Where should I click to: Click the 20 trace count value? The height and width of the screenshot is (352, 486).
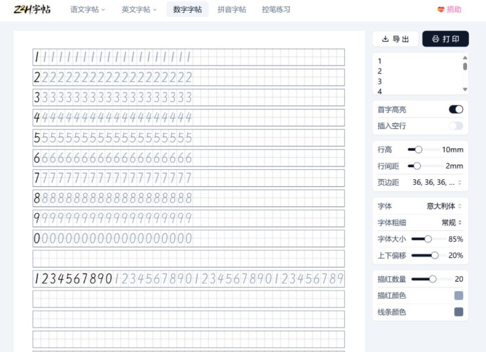click(x=459, y=279)
